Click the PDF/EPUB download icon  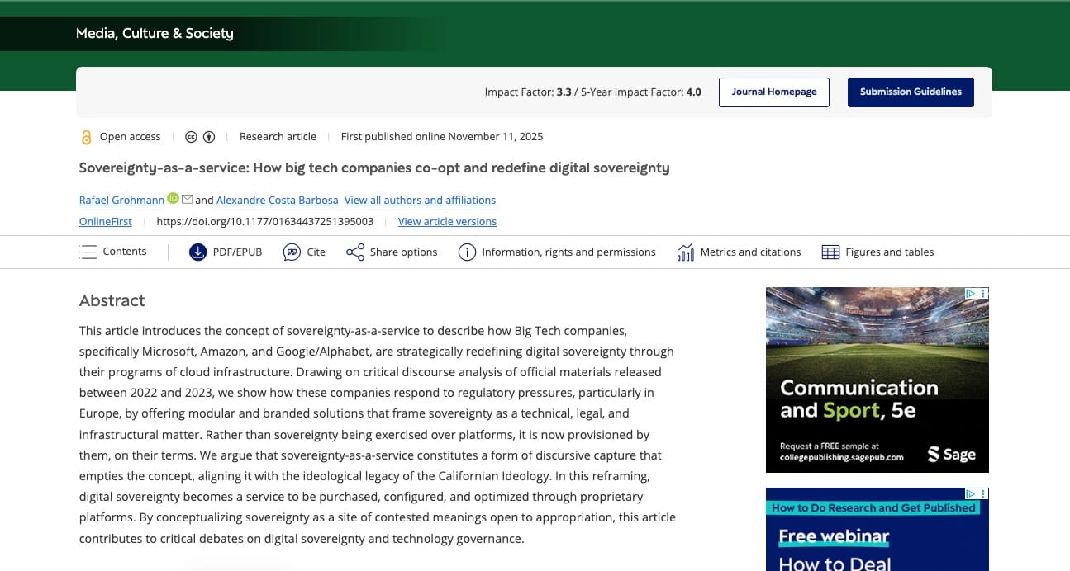coord(197,252)
